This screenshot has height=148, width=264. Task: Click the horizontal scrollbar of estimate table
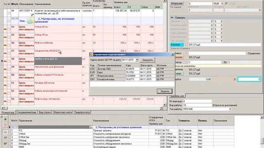click(x=82, y=108)
